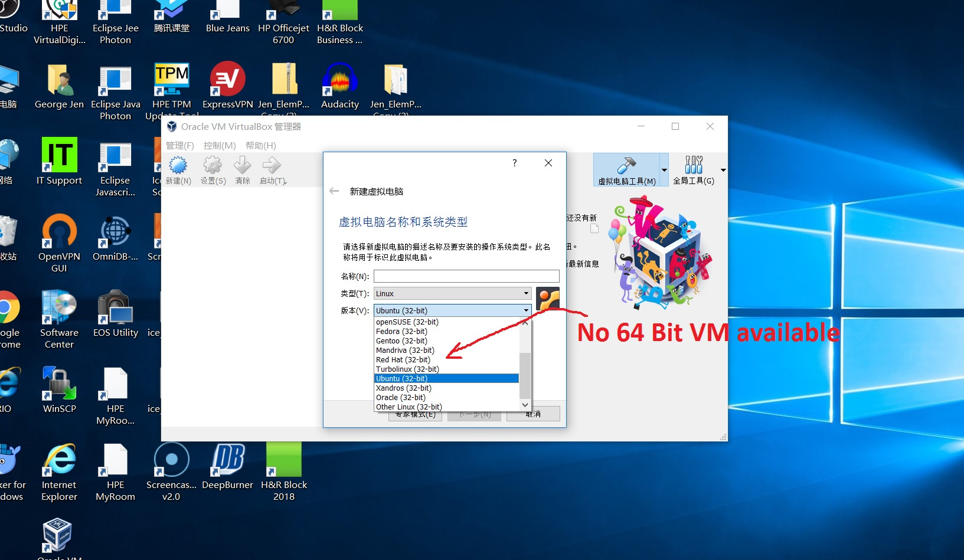This screenshot has height=560, width=964.
Task: Open the 控制(M) menu
Action: click(x=220, y=145)
